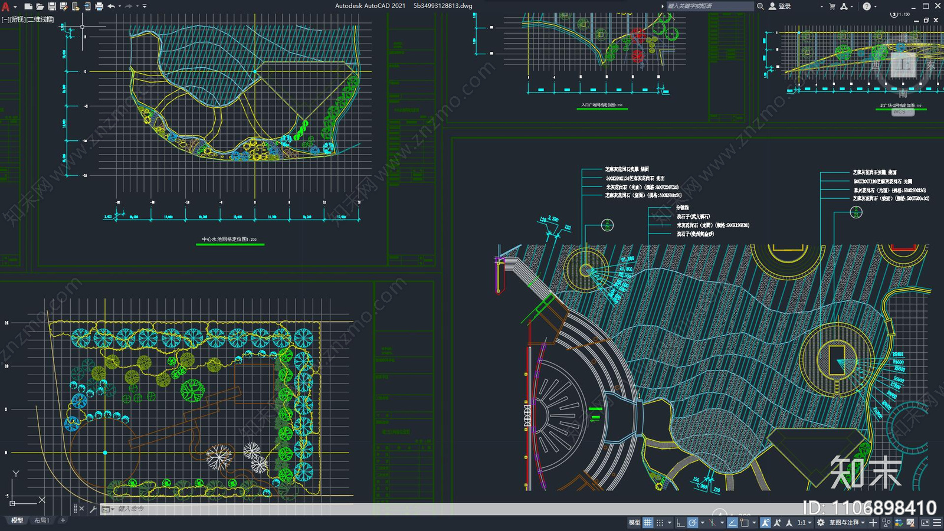
Task: Expand the redo history dropdown arrow
Action: point(137,6)
